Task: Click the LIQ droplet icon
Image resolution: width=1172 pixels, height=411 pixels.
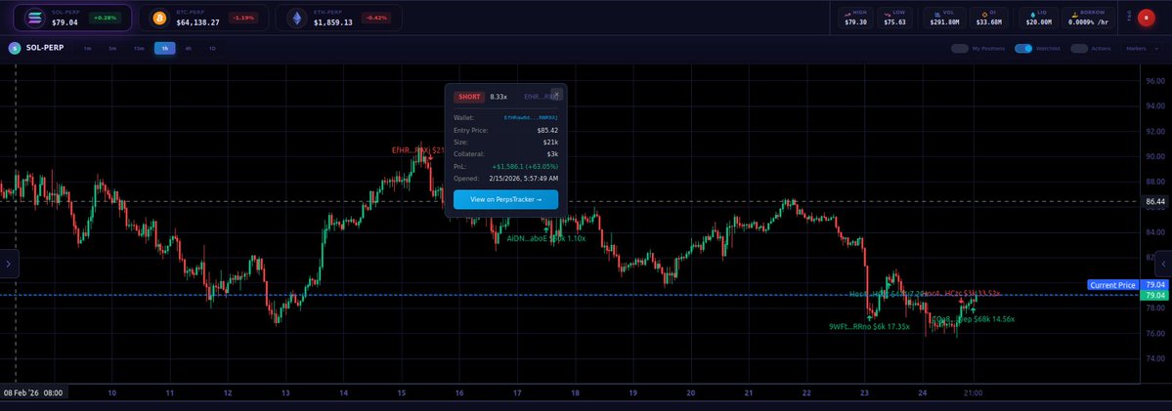Action: point(1032,14)
